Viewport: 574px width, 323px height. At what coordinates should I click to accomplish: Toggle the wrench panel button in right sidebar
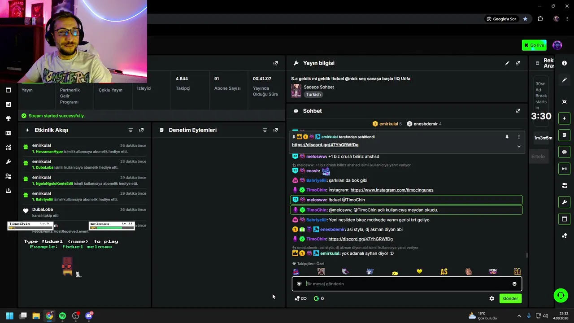coord(564,202)
